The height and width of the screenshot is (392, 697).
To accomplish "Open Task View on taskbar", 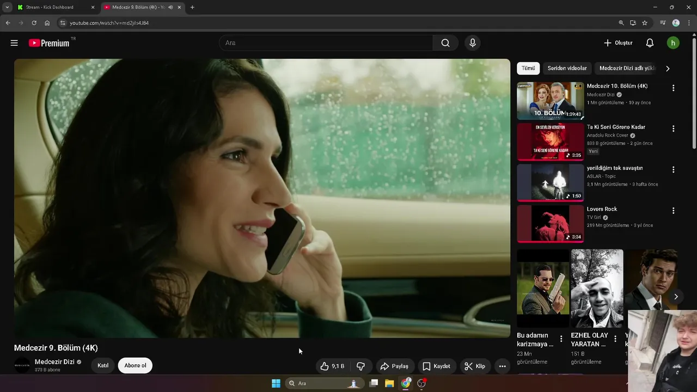I will [x=374, y=383].
